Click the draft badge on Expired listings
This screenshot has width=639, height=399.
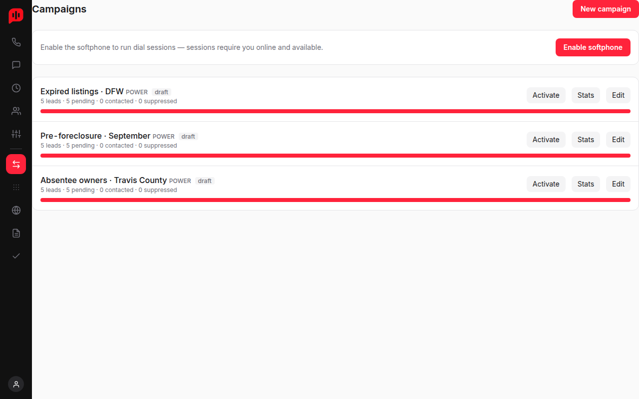(x=161, y=92)
